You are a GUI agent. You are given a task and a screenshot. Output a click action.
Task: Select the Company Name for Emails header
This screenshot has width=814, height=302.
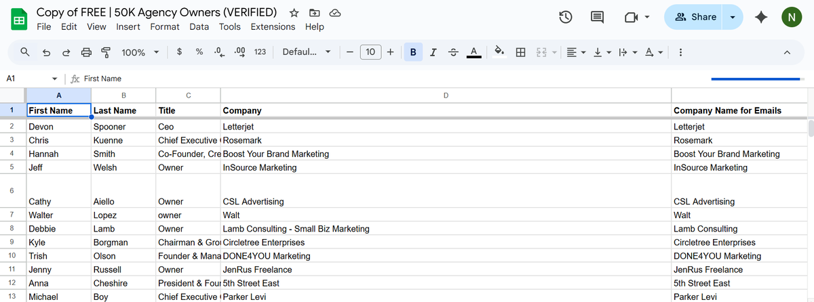[739, 110]
